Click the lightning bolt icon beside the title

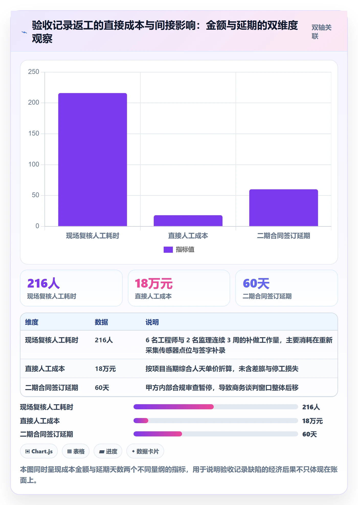click(x=24, y=32)
